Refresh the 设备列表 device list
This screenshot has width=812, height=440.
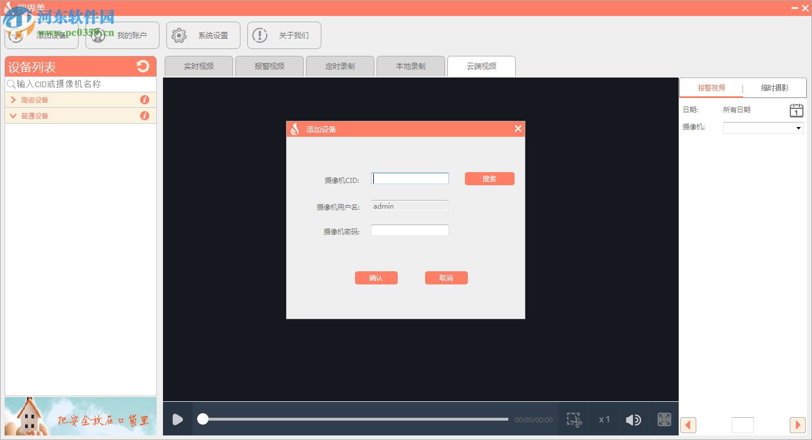point(142,66)
